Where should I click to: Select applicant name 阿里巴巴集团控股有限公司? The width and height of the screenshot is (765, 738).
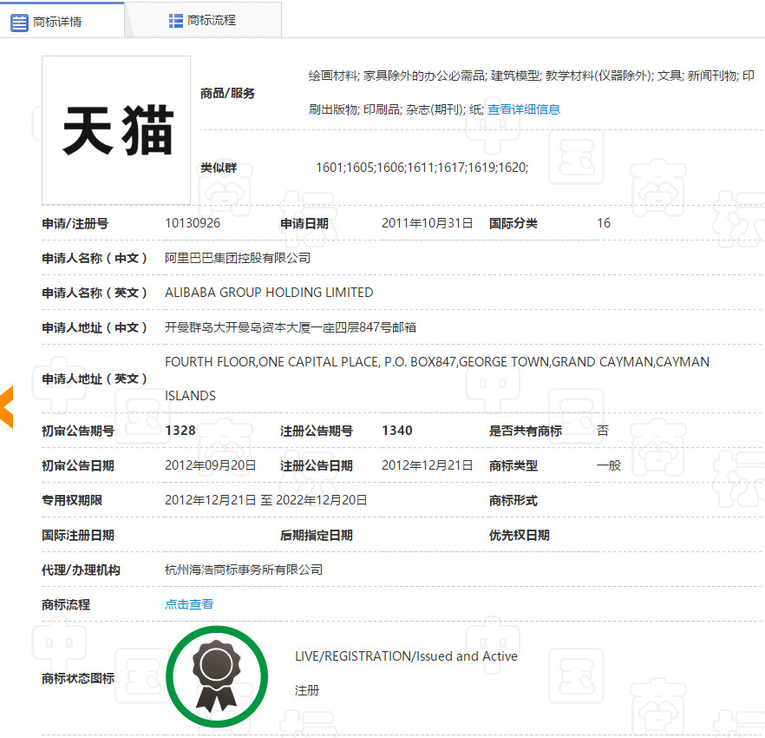[238, 258]
